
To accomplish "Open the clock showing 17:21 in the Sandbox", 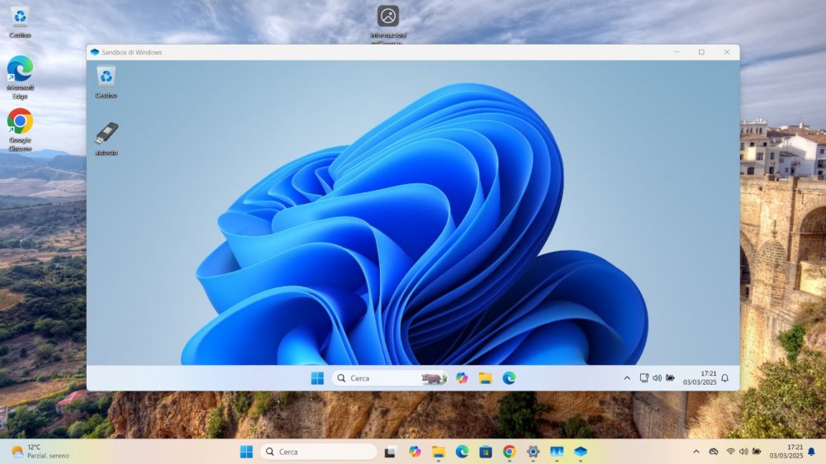I will point(700,378).
